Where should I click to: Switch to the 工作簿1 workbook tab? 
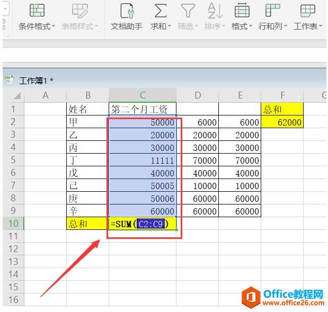point(36,81)
